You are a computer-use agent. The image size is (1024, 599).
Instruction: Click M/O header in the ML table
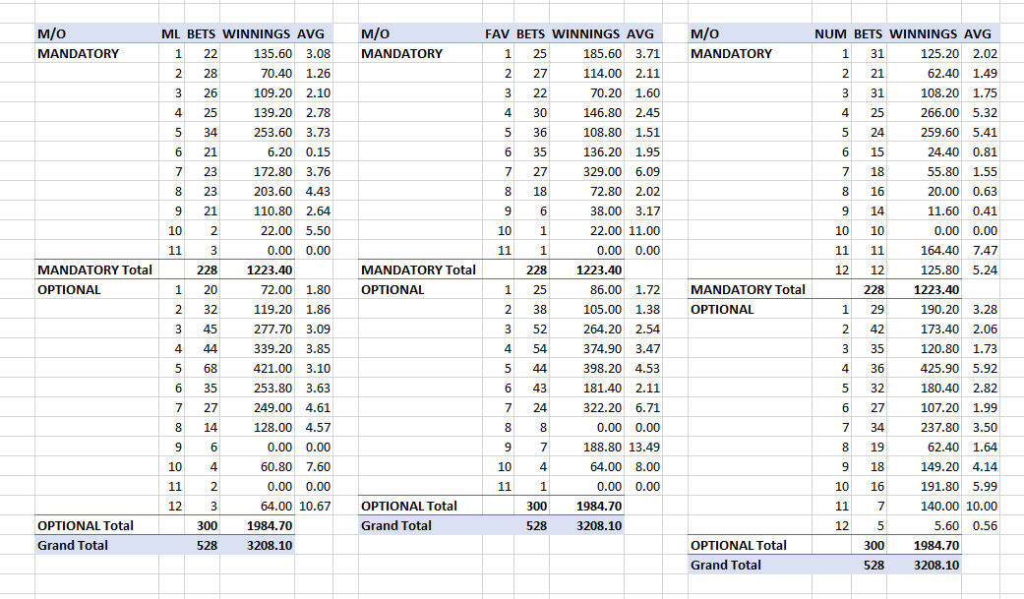(x=51, y=34)
